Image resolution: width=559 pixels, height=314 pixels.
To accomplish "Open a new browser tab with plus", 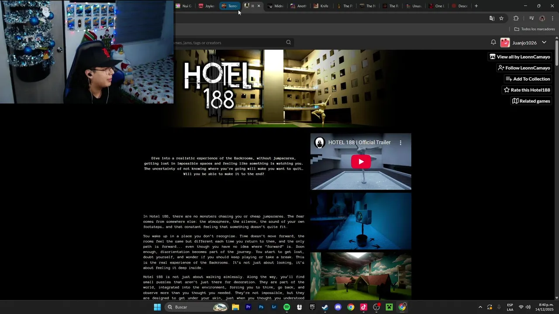I will tap(476, 6).
